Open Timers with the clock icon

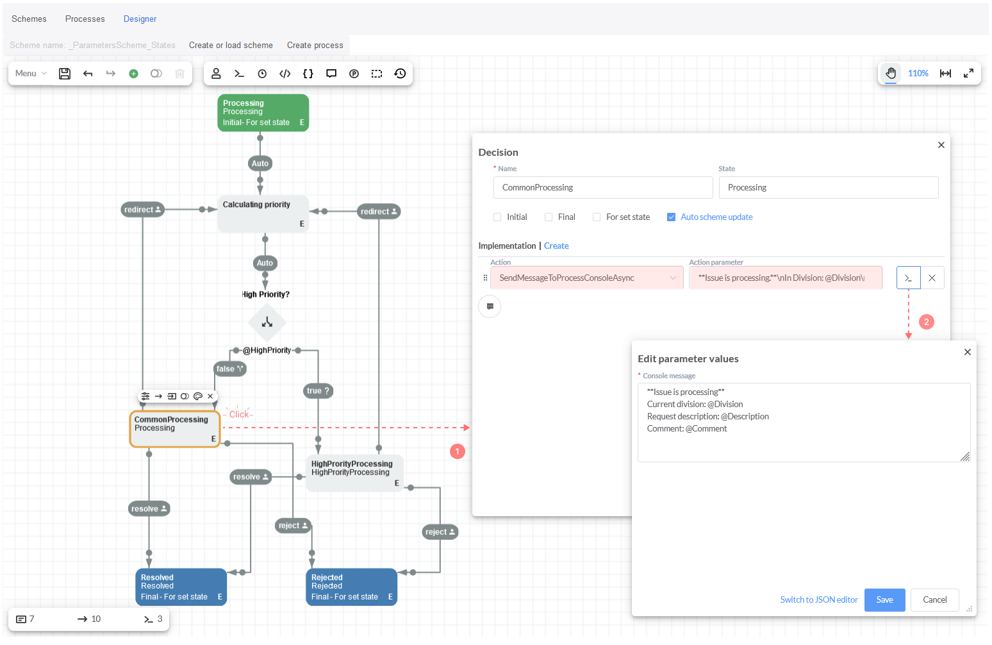tap(262, 74)
